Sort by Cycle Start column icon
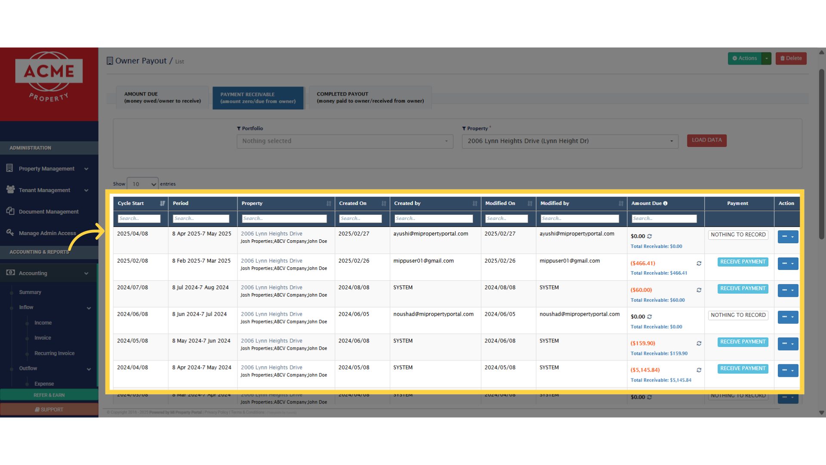This screenshot has height=465, width=826. pyautogui.click(x=162, y=203)
